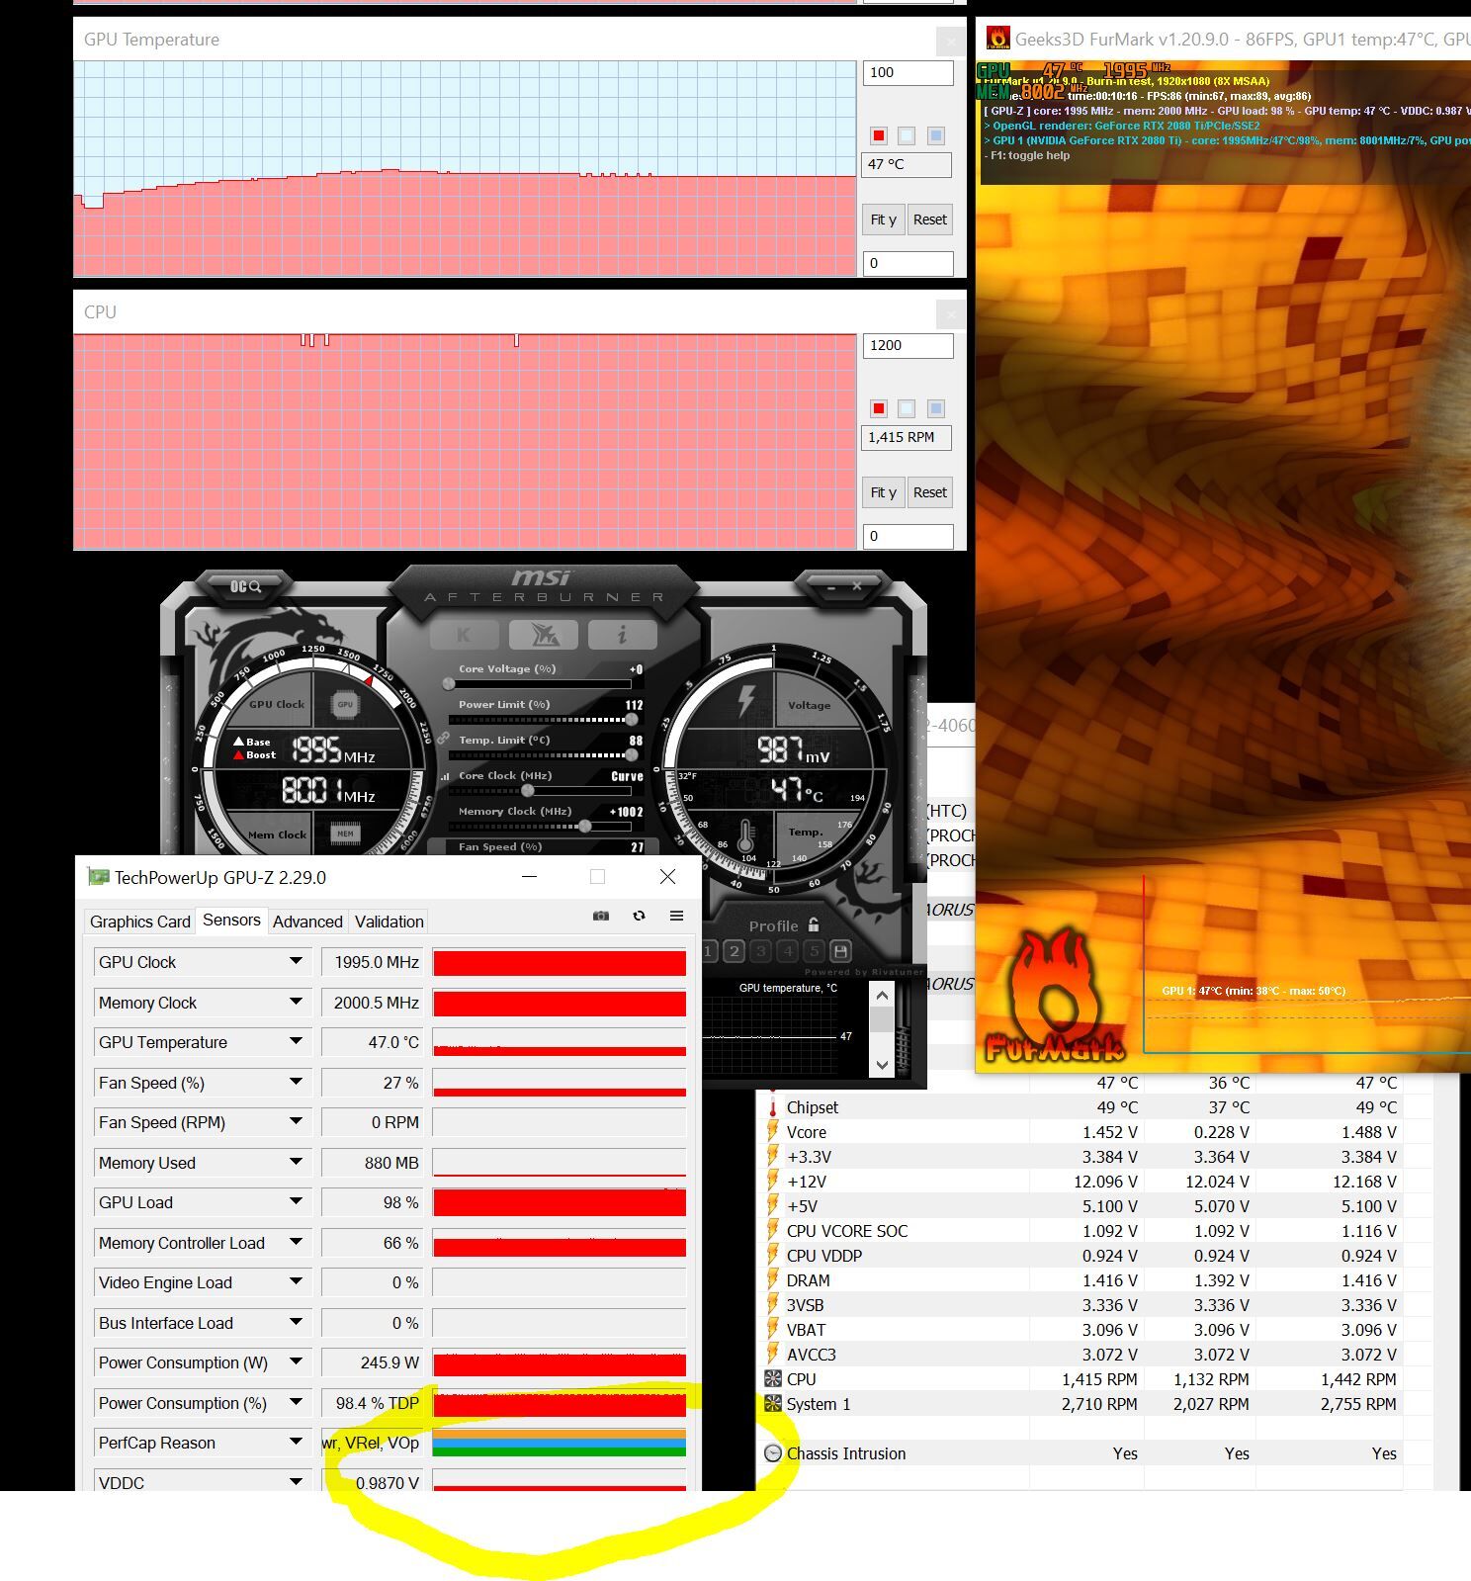Close the GPU Temperature graph panel
Screen dimensions: 1471x1581
tap(950, 41)
